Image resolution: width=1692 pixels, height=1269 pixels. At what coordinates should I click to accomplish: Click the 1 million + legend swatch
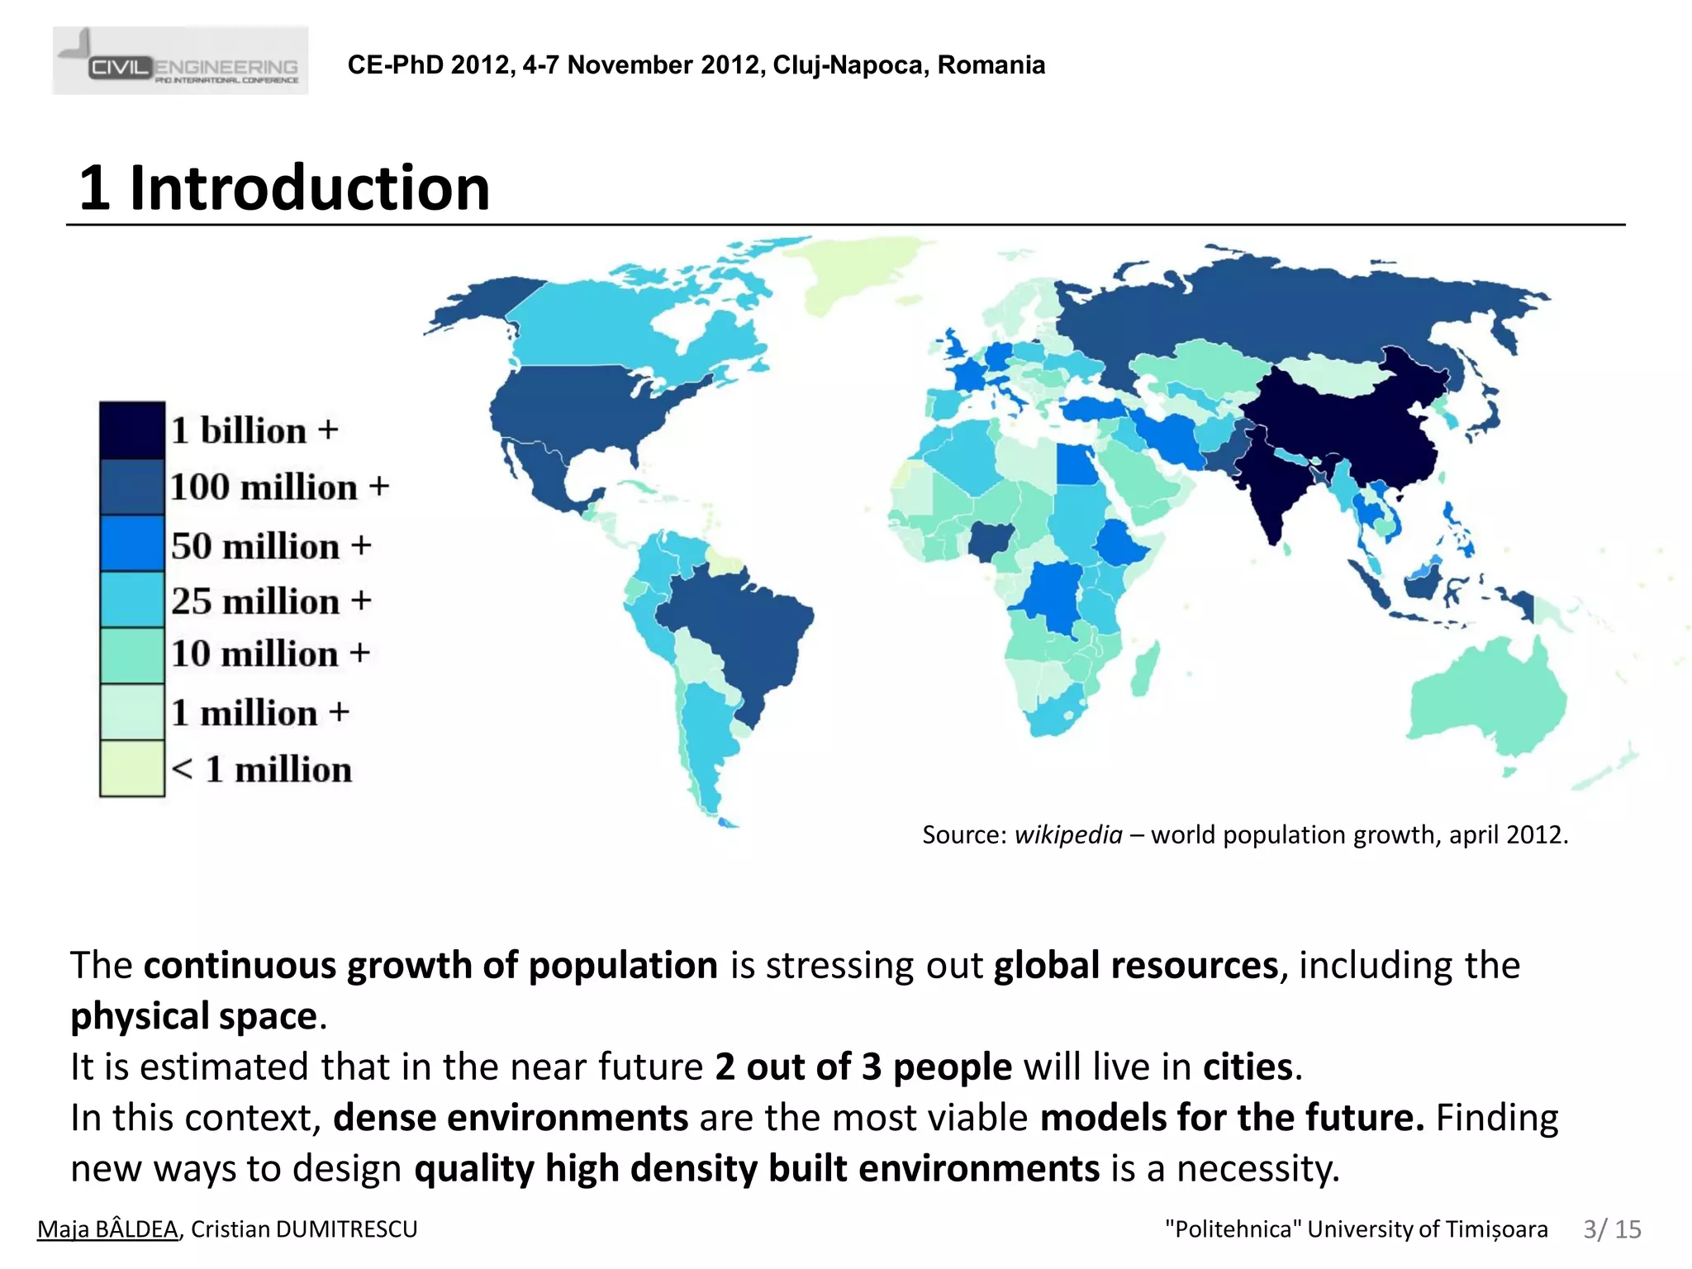[x=132, y=712]
